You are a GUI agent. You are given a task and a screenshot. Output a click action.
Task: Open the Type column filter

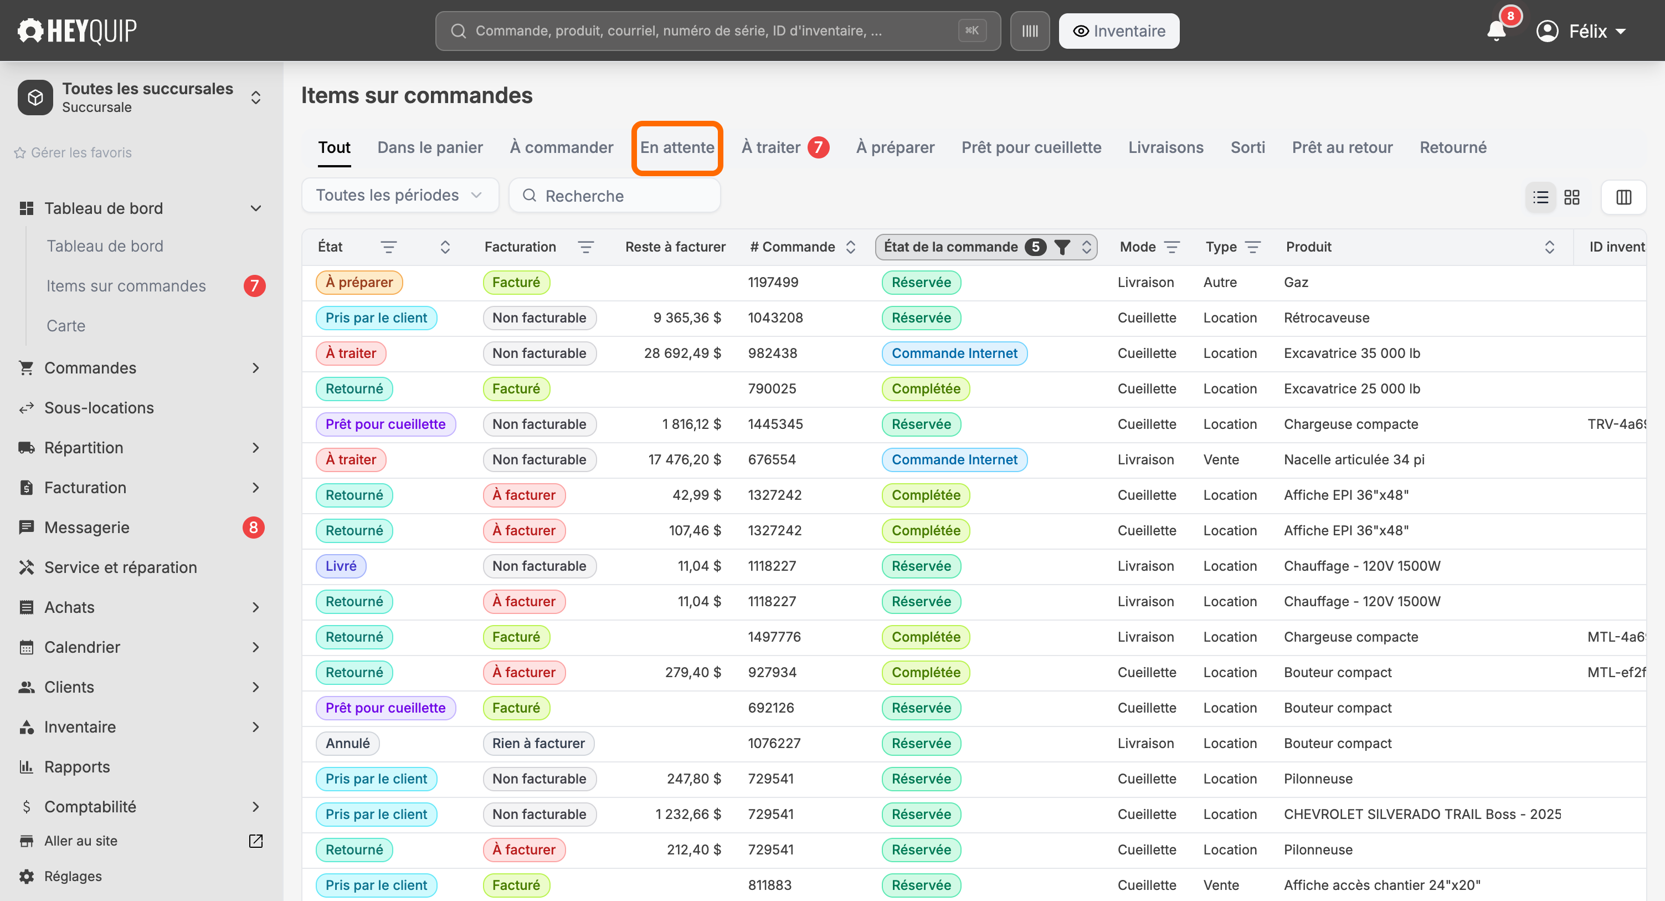pos(1253,247)
